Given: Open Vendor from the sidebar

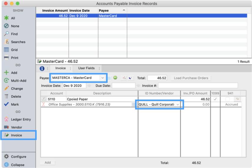Looking at the screenshot, I should coord(6,127).
